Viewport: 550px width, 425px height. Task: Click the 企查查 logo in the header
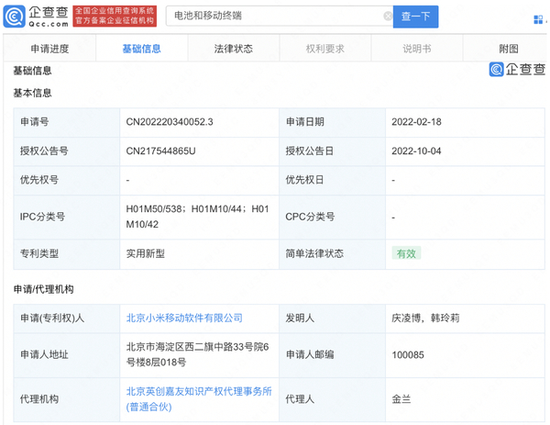[36, 16]
